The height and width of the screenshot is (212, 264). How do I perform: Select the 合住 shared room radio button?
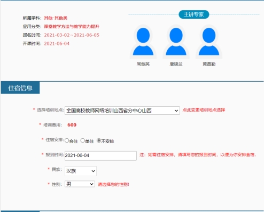(x=67, y=140)
